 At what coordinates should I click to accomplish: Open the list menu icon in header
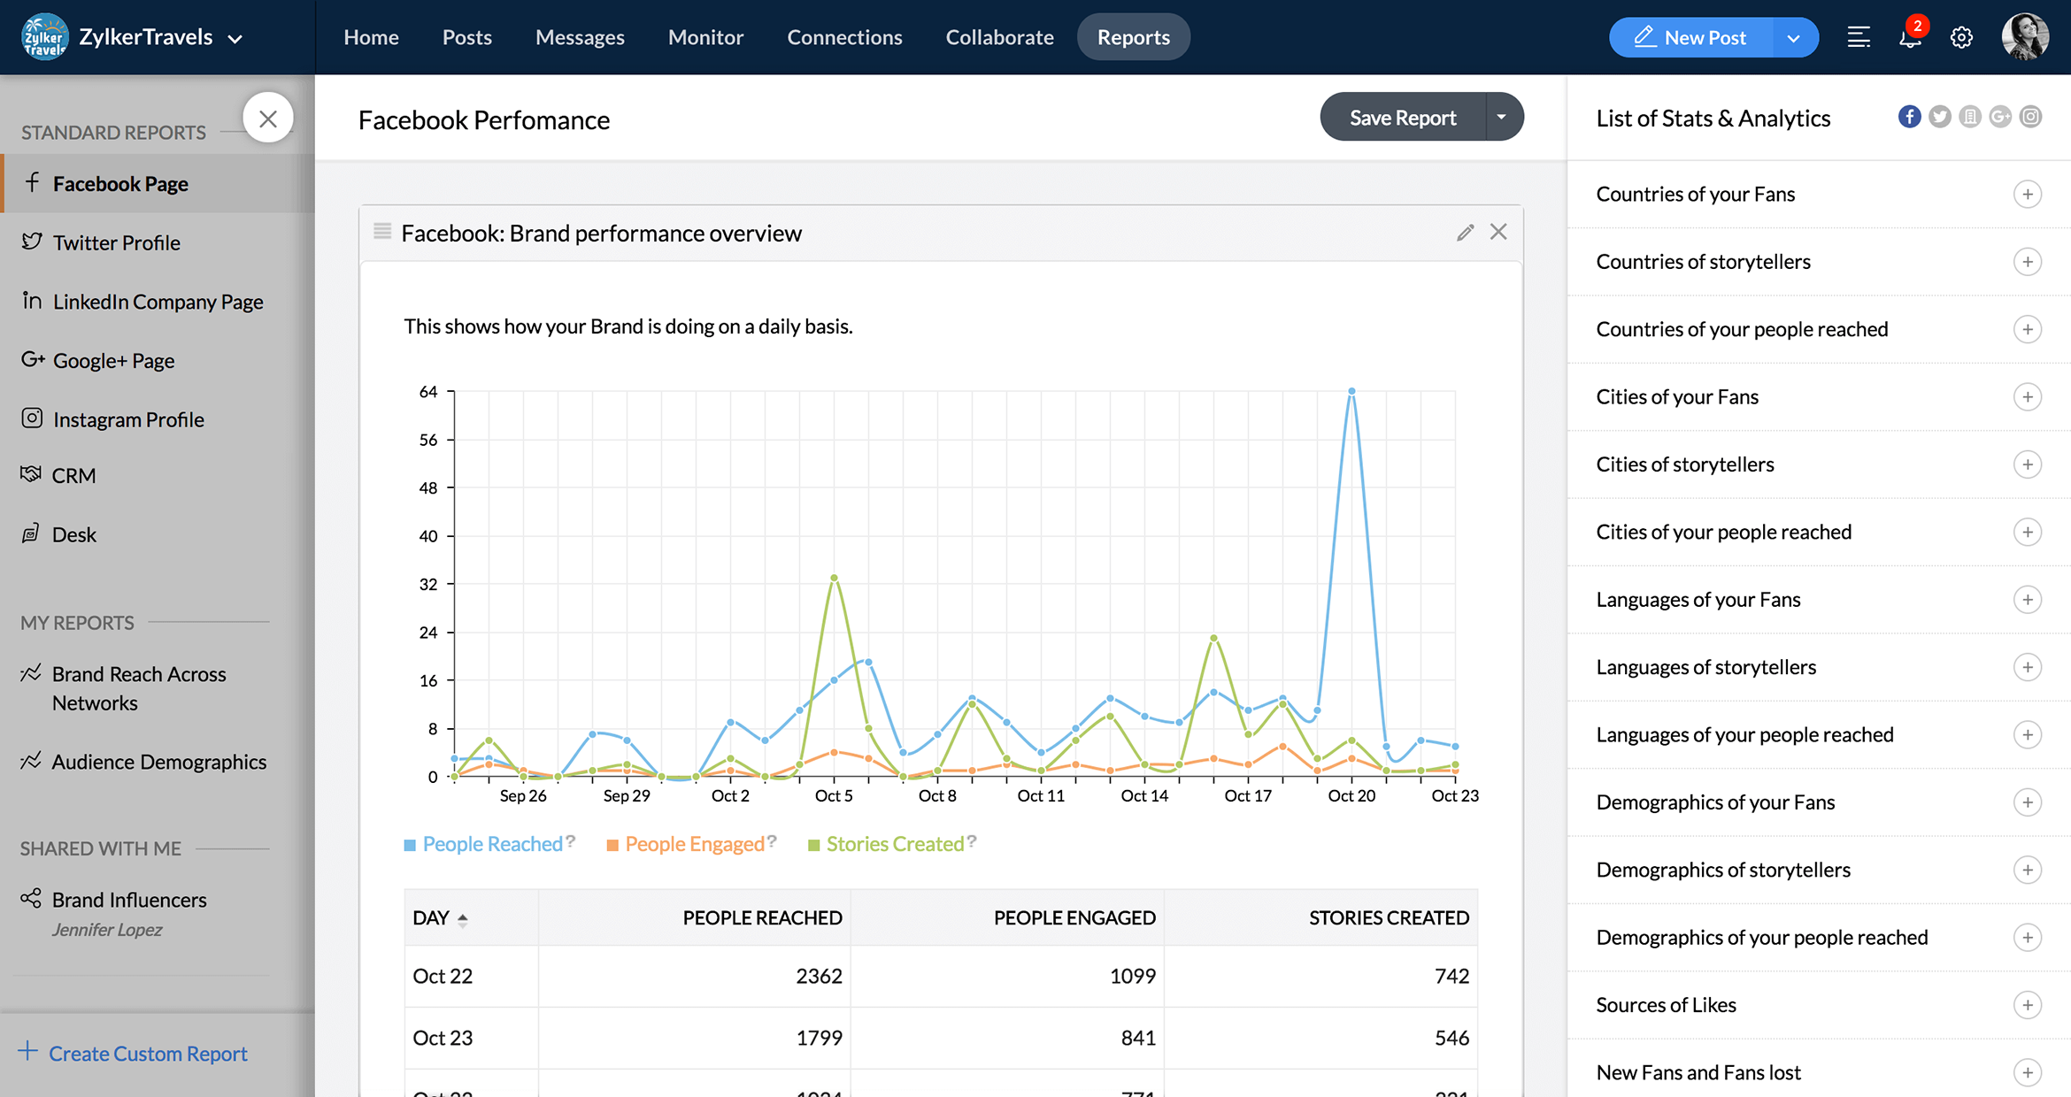click(x=1859, y=37)
